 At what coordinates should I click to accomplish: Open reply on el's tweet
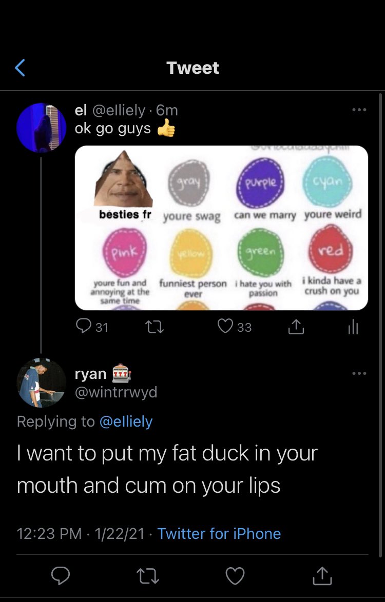point(83,327)
